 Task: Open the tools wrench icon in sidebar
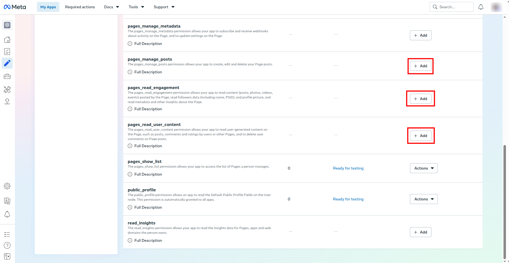tap(7, 89)
